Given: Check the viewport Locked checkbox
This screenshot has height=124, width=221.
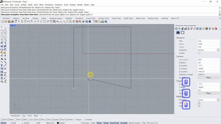Looking at the screenshot, I should (199, 53).
